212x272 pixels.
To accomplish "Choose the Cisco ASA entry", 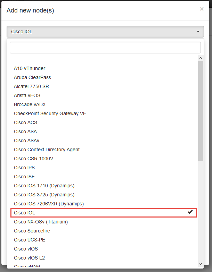I will pyautogui.click(x=104, y=131).
